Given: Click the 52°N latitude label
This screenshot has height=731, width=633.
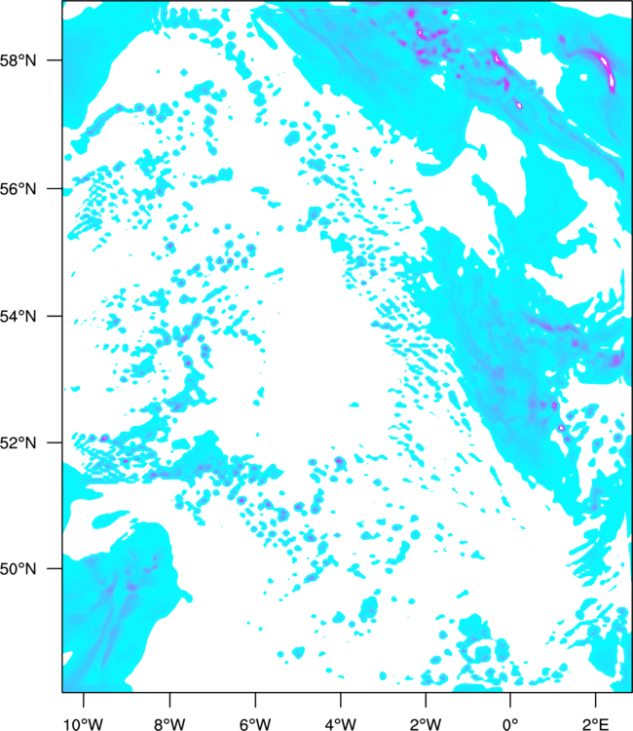Looking at the screenshot, I should pos(19,442).
